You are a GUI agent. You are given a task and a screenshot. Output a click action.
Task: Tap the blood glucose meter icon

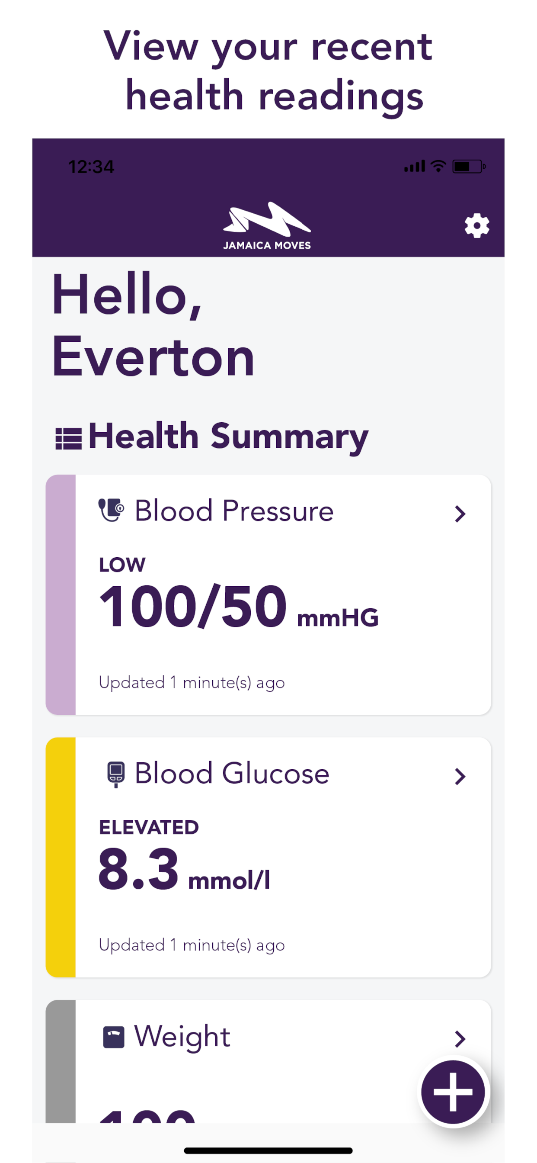point(115,774)
